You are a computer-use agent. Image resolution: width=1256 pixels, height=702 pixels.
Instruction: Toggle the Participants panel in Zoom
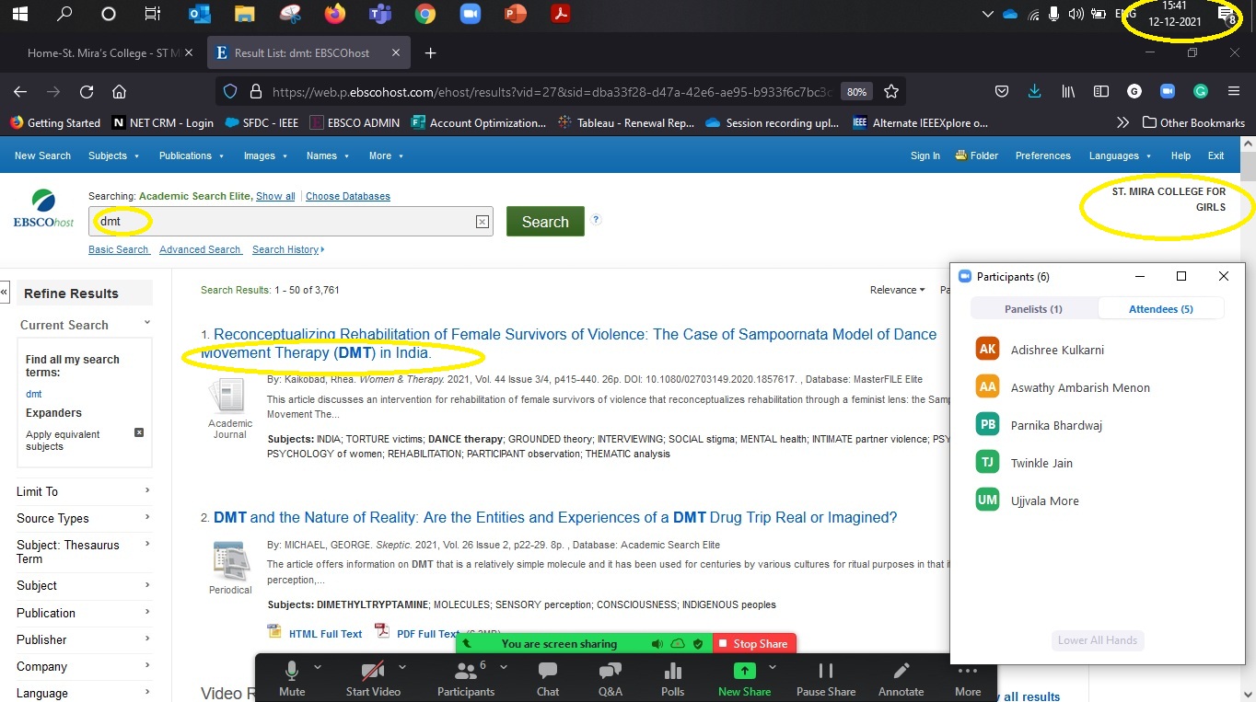(x=466, y=679)
